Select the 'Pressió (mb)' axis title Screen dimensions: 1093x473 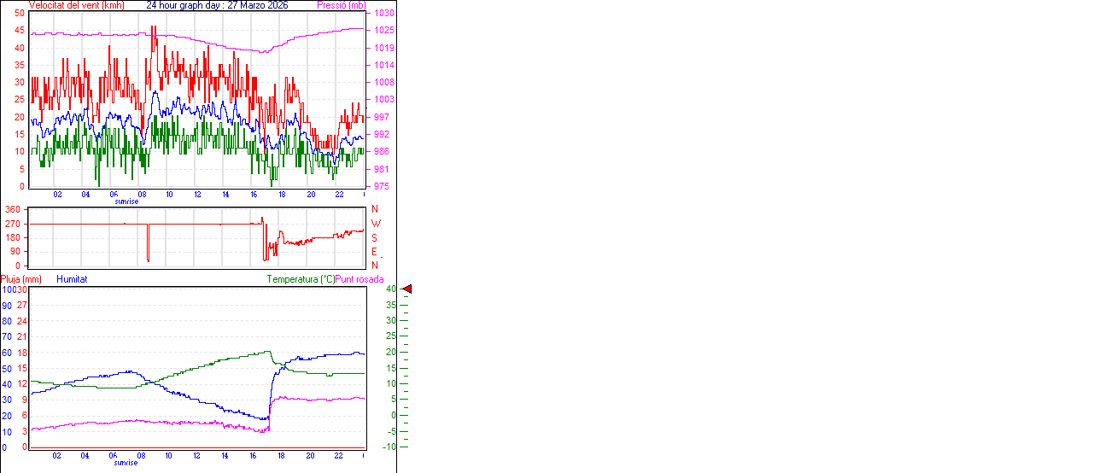click(x=341, y=5)
